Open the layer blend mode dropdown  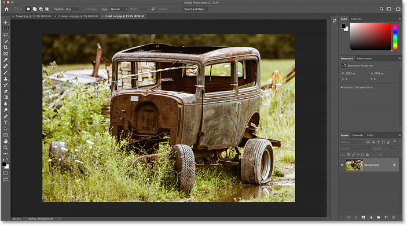tap(355, 149)
